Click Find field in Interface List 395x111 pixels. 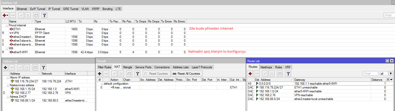(389, 15)
